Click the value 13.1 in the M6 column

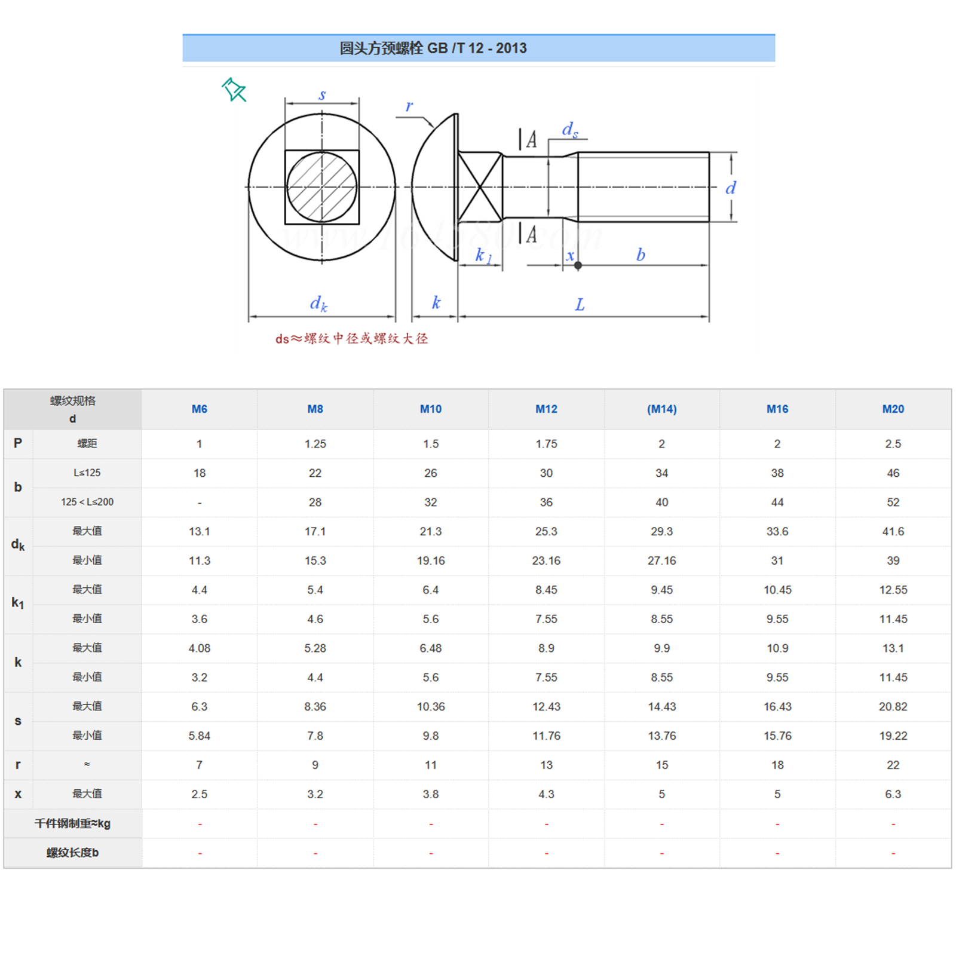(x=200, y=531)
